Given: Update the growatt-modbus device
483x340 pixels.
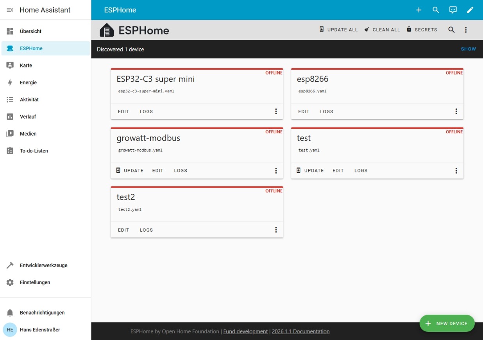Looking at the screenshot, I should [x=130, y=170].
